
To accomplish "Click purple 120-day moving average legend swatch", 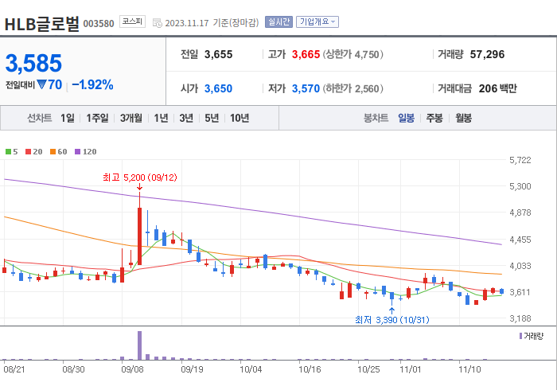I will point(77,152).
